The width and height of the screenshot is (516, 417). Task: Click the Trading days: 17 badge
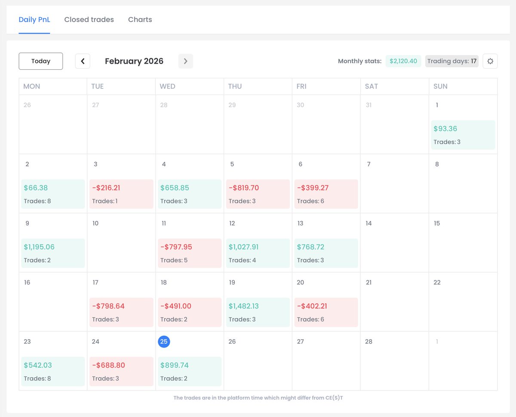click(452, 61)
